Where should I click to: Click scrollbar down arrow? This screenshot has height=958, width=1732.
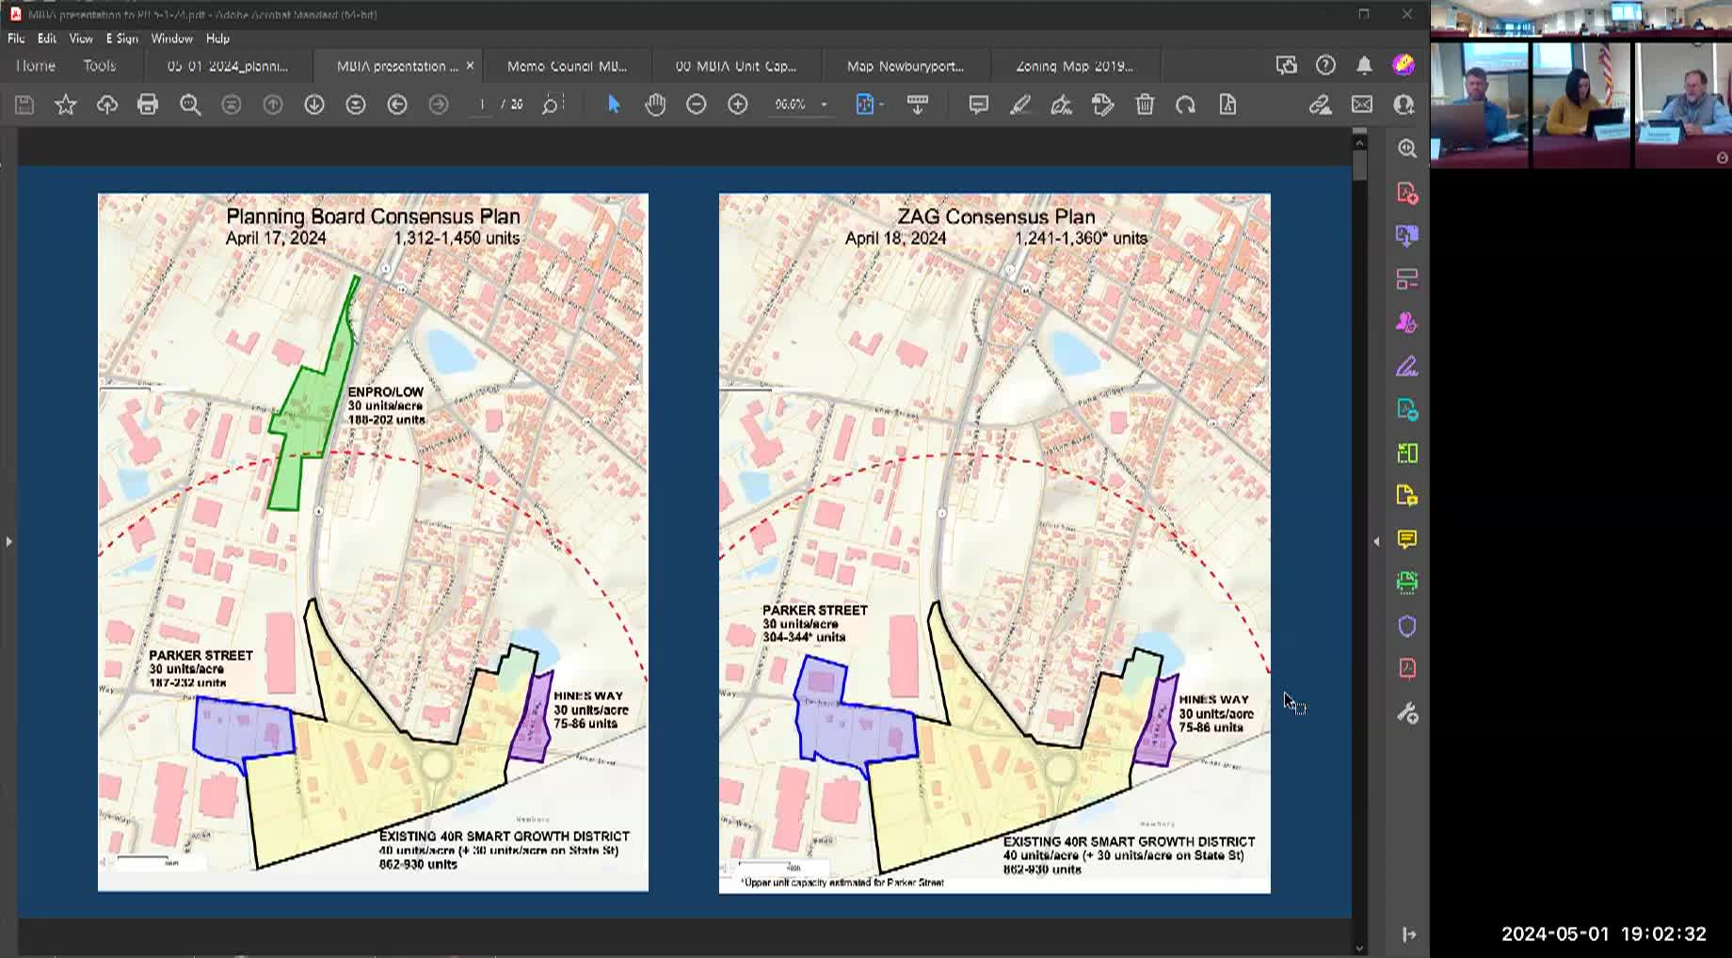coord(1359,948)
